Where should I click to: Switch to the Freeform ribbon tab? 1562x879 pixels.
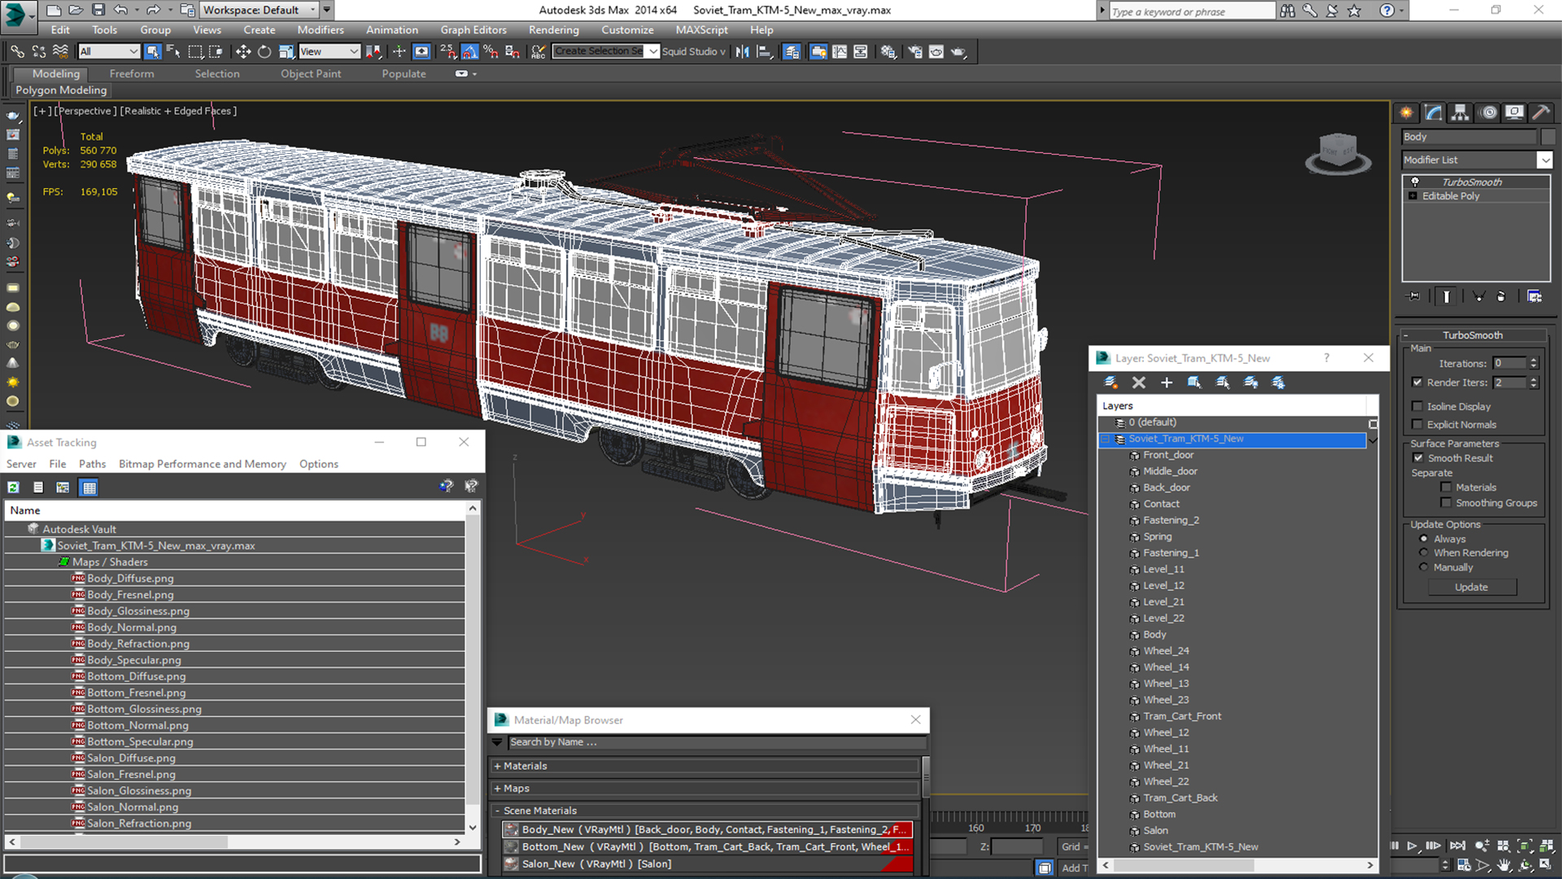click(x=132, y=74)
